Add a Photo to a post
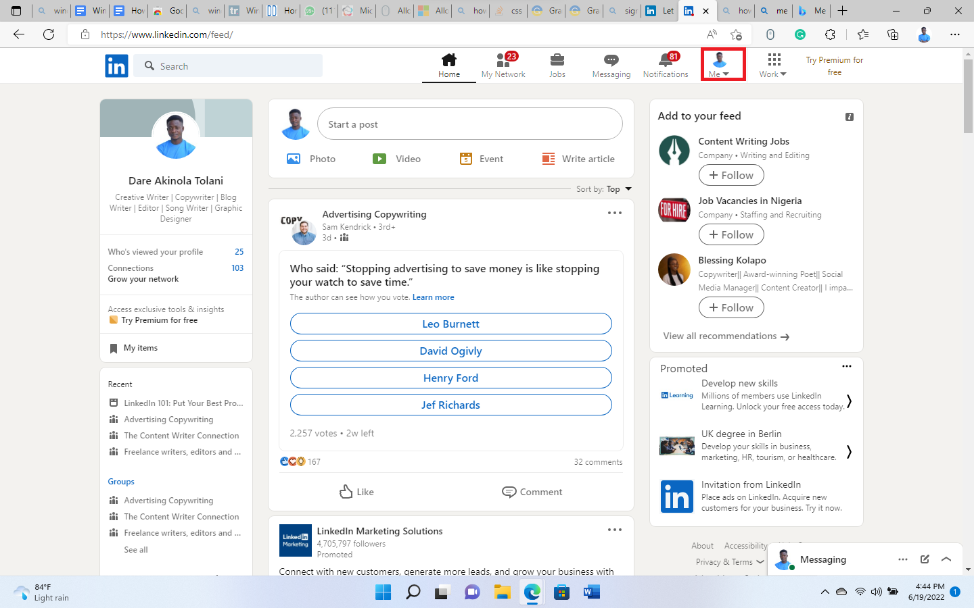Screen dimensions: 974x608 tap(311, 159)
